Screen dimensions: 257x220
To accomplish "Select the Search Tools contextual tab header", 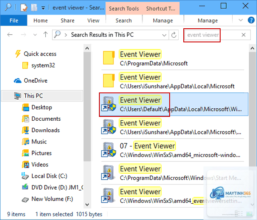I will 124,9.
